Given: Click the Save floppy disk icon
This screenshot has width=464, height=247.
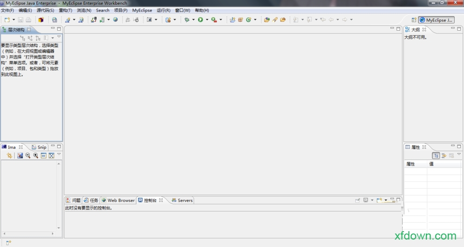Looking at the screenshot, I should click(x=20, y=20).
